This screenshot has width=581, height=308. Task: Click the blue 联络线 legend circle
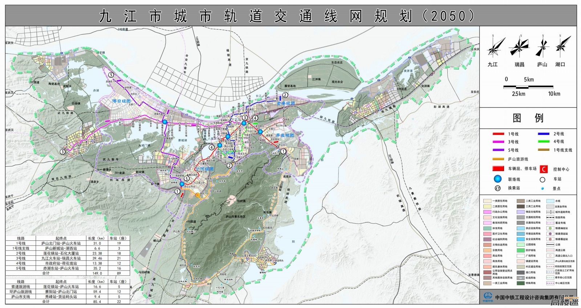tap(498, 179)
